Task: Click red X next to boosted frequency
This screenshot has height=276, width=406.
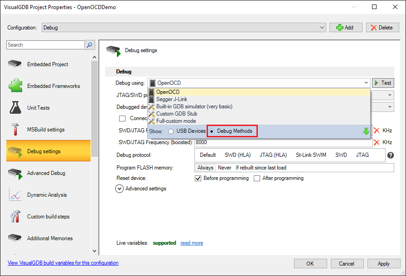Action: (x=377, y=142)
